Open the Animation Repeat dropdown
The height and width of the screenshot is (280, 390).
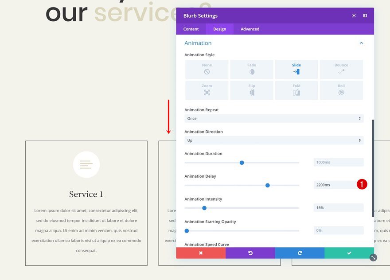pyautogui.click(x=274, y=119)
